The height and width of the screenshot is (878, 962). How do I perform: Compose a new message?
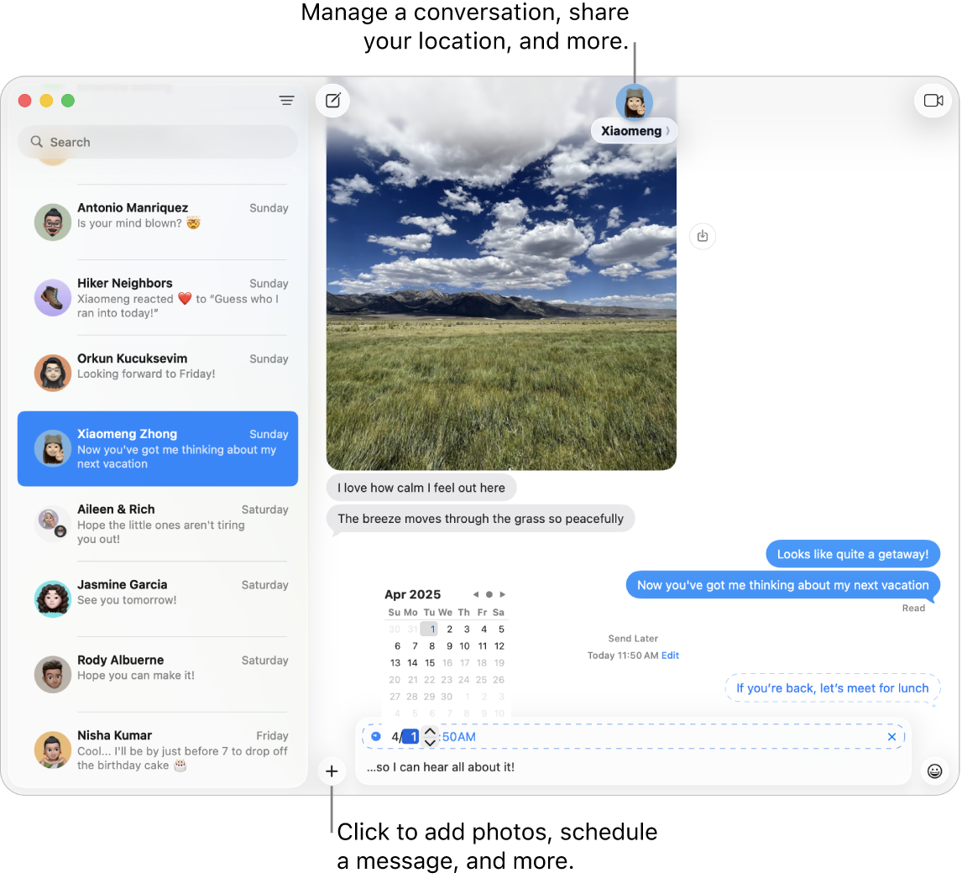tap(332, 100)
